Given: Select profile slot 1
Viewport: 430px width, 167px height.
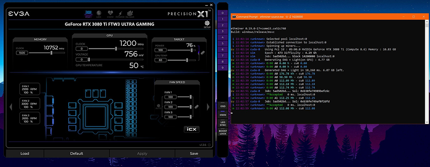Looking at the screenshot, I should (223, 19).
